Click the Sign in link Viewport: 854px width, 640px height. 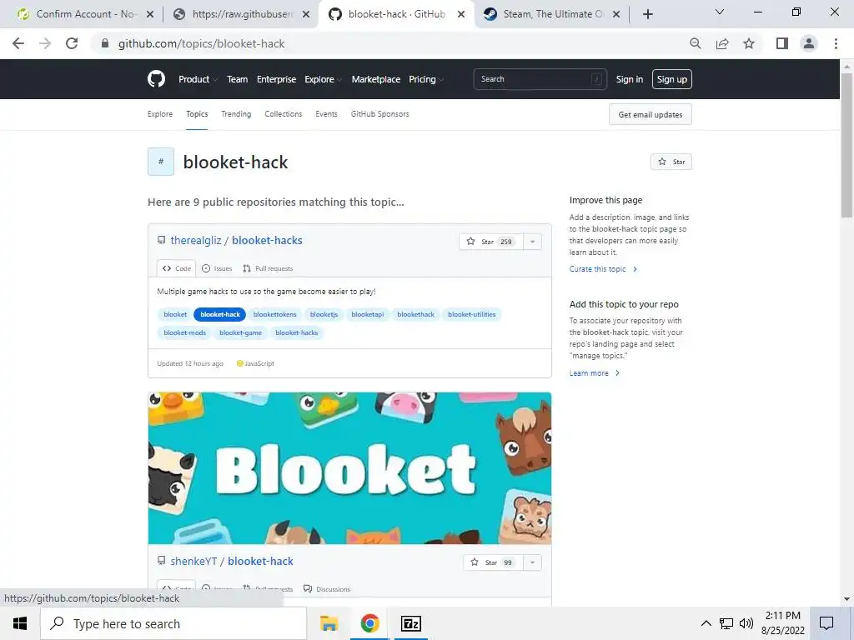coord(629,79)
